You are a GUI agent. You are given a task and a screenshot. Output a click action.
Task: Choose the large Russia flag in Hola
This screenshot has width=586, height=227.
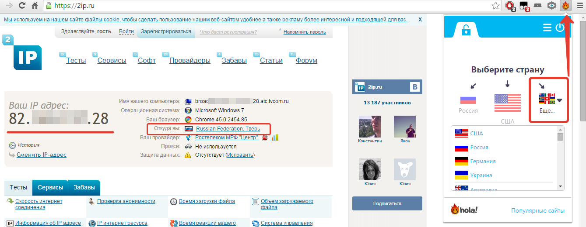468,100
